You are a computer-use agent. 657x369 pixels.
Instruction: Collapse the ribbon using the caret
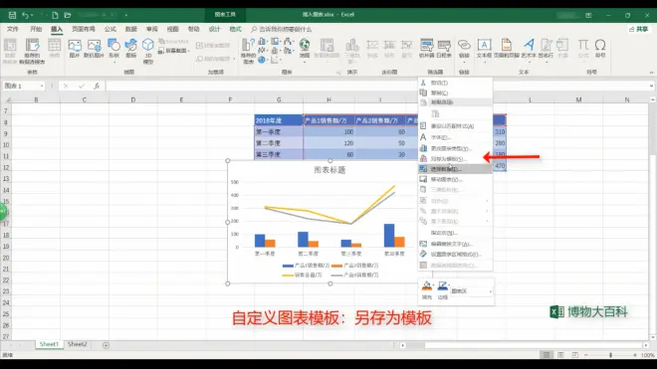point(651,73)
